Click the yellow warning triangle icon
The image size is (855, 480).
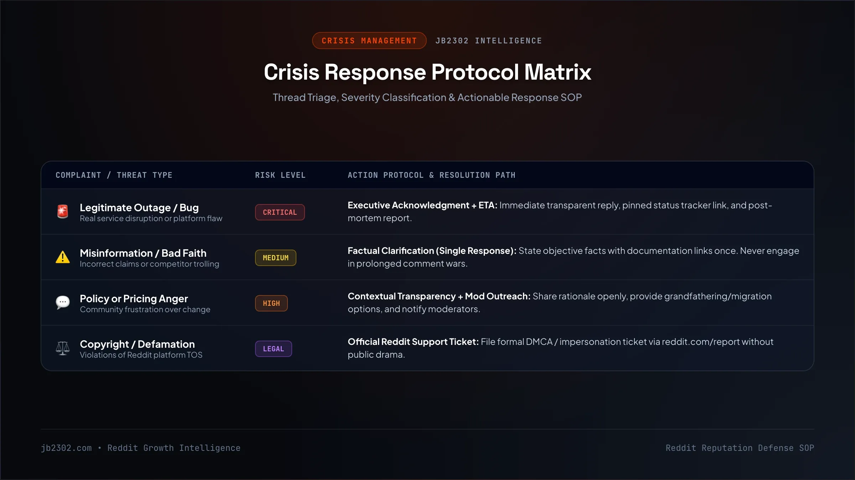coord(63,257)
